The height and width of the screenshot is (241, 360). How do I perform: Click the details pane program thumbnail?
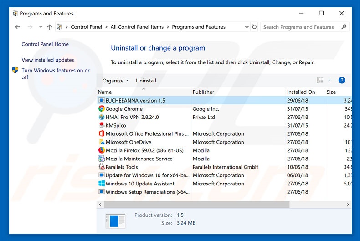115,221
